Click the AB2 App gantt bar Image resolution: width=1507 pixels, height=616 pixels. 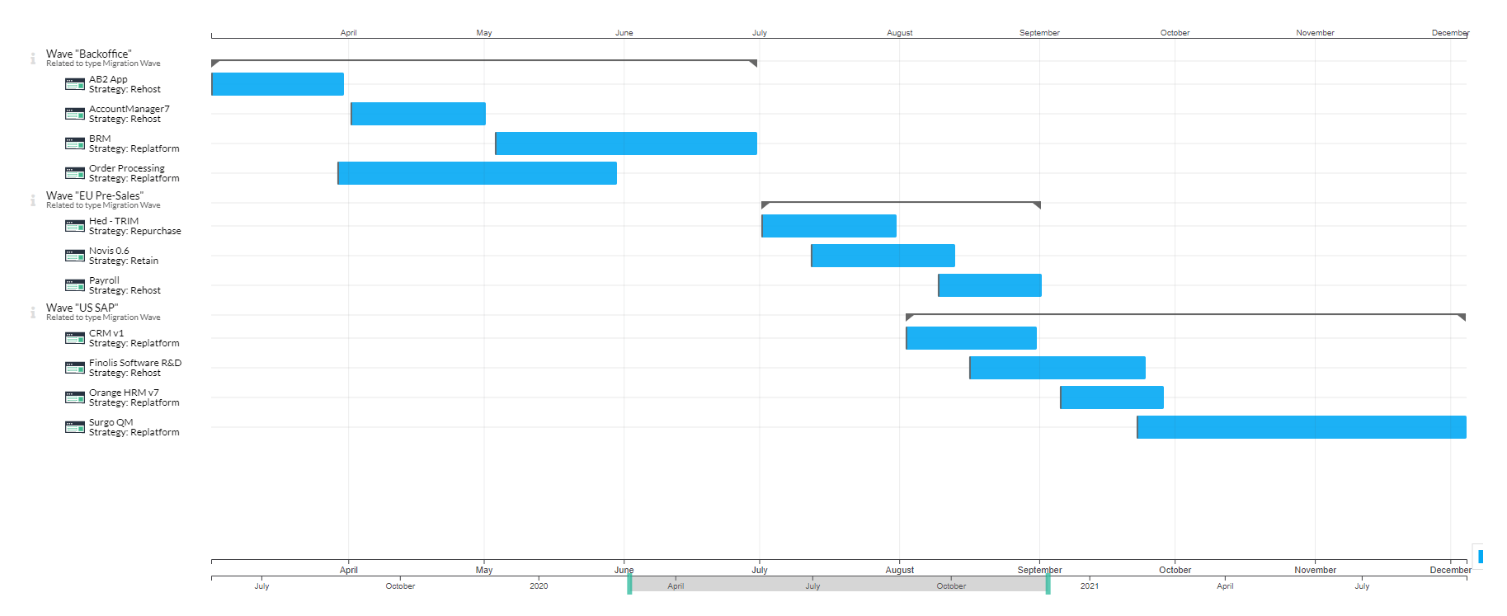tap(277, 84)
